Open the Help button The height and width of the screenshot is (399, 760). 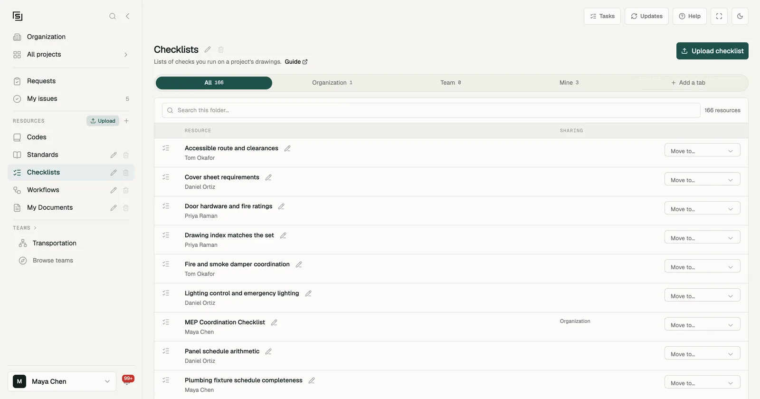(x=690, y=16)
